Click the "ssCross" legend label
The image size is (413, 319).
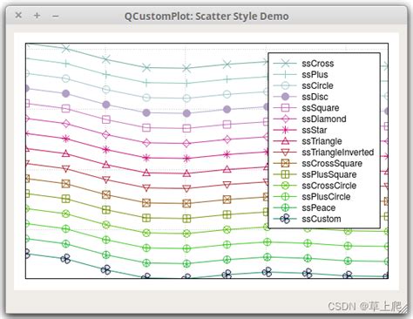[x=318, y=64]
